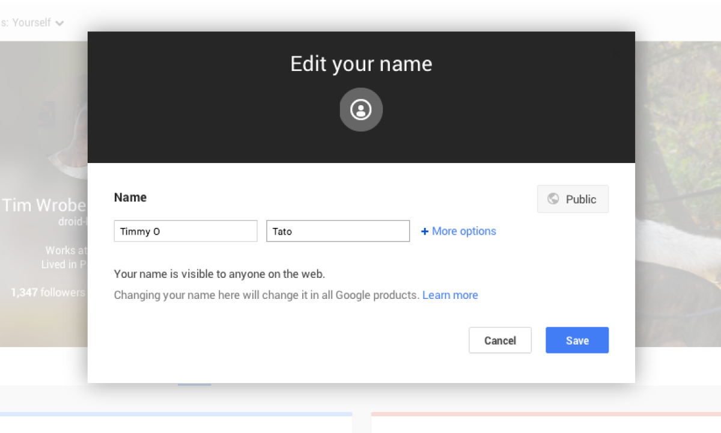Click the profile avatar icon in header

click(361, 109)
